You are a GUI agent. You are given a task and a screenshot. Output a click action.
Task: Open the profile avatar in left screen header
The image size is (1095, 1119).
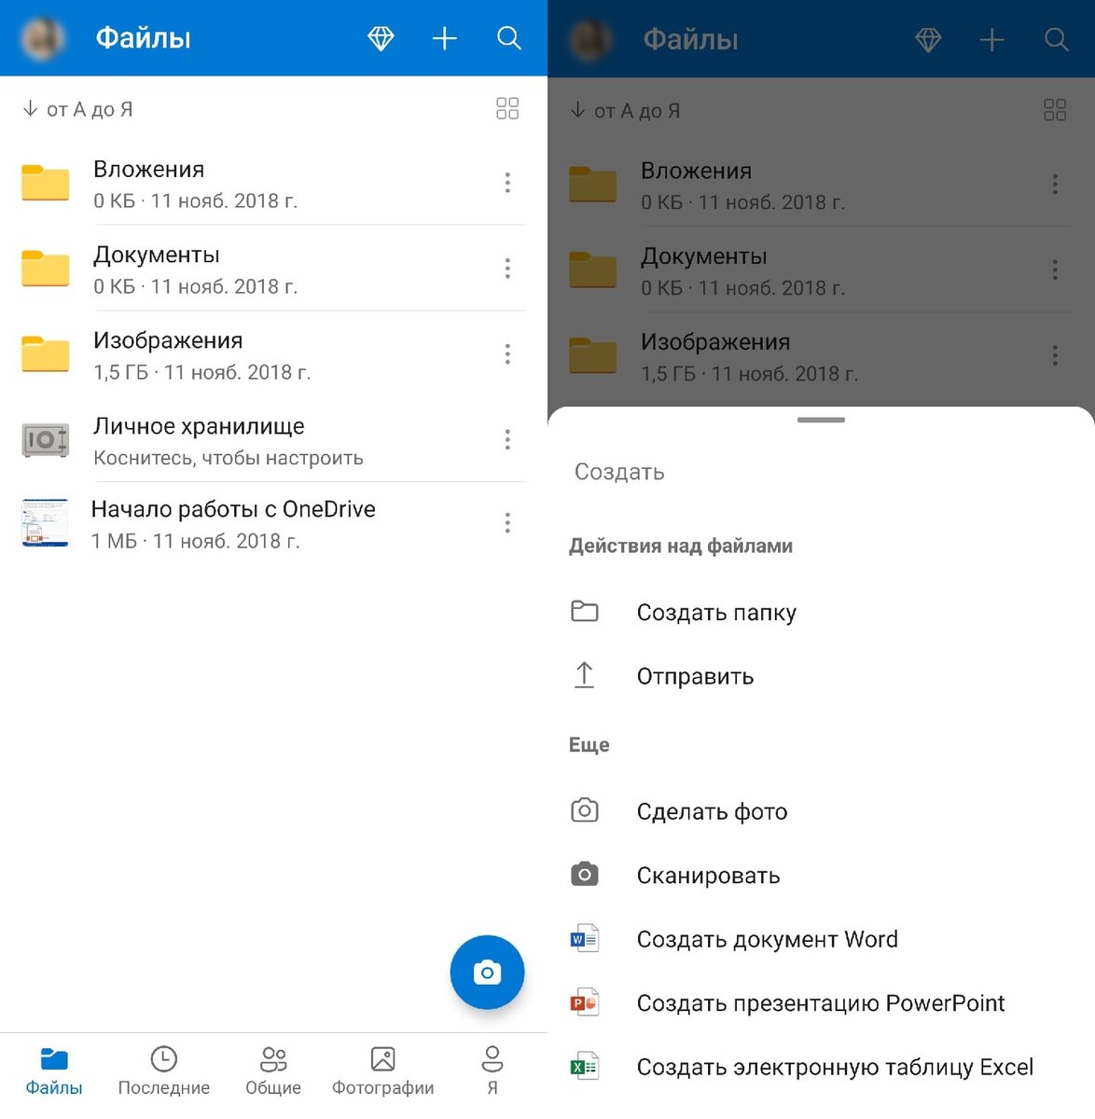click(43, 38)
